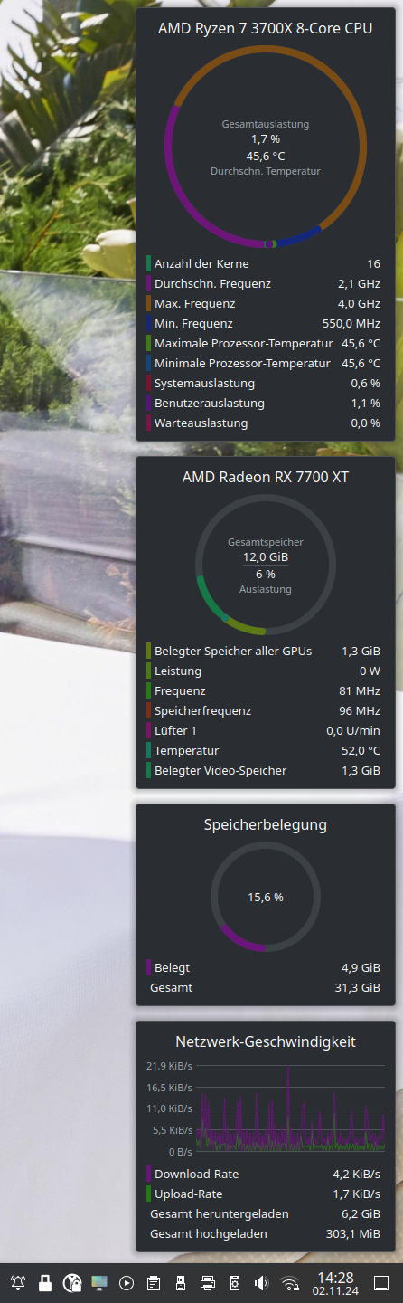Open the removable USB devices tray icon
403x1303 pixels.
181,1283
